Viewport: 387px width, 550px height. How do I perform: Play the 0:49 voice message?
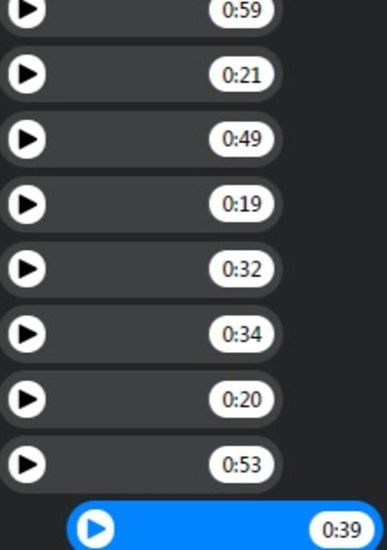27,139
